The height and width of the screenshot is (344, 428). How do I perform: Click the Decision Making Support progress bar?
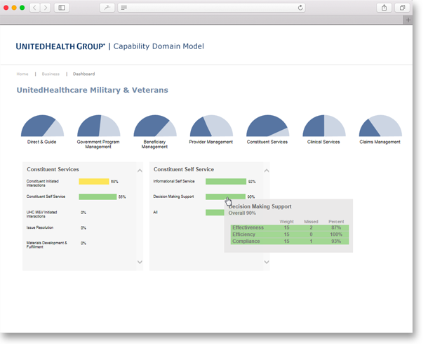click(x=225, y=197)
